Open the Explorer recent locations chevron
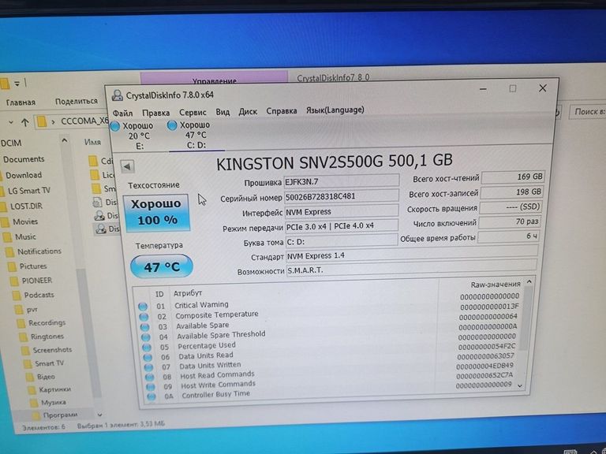 (x=11, y=122)
